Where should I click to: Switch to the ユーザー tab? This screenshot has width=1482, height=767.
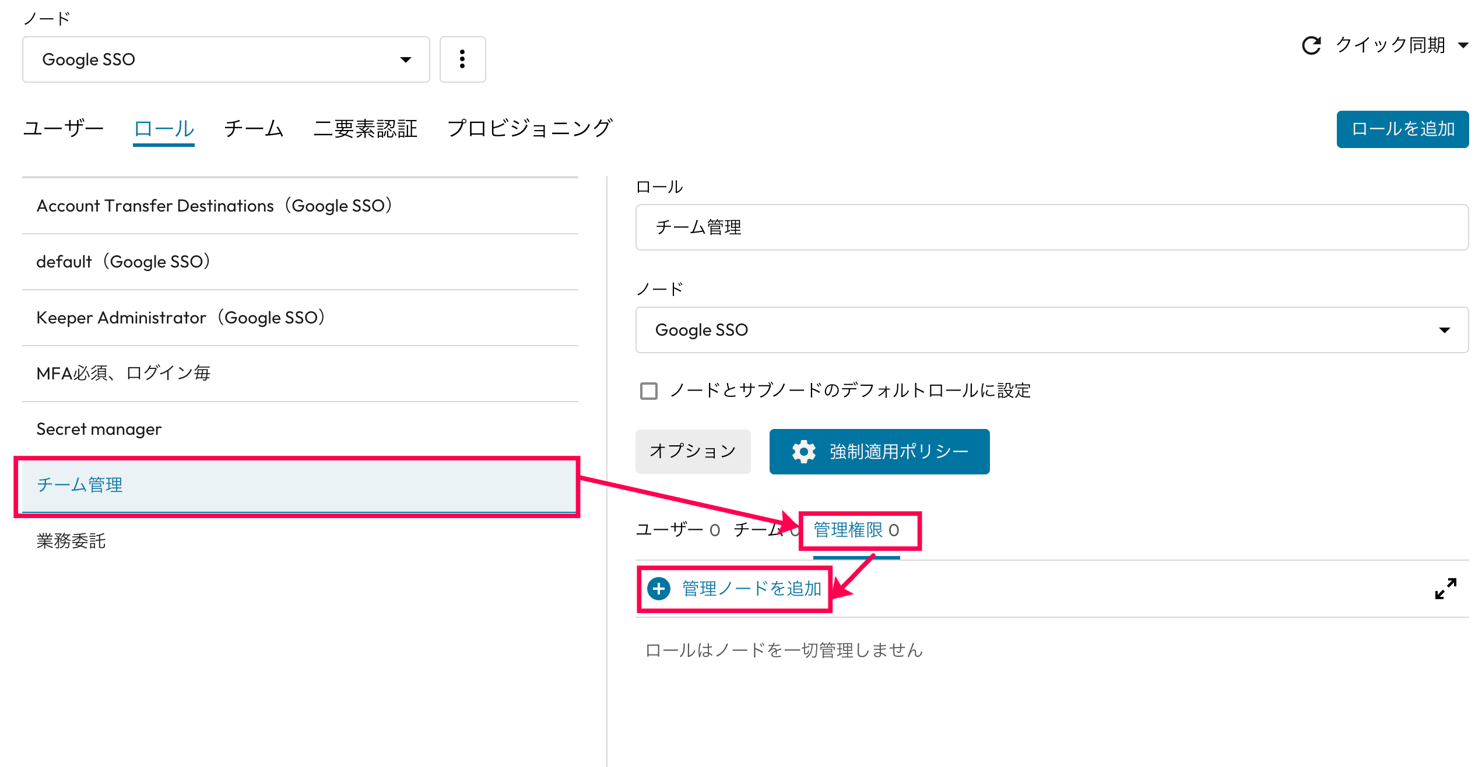point(64,128)
